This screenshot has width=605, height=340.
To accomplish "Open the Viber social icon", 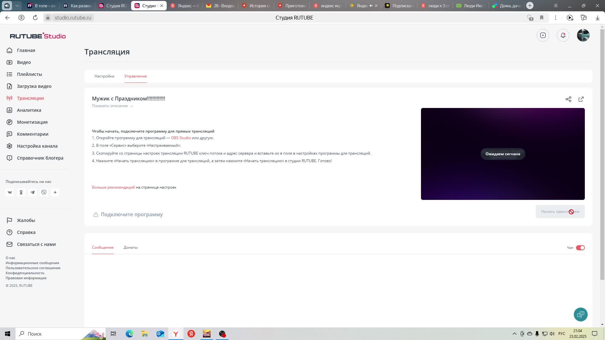I will 44,192.
